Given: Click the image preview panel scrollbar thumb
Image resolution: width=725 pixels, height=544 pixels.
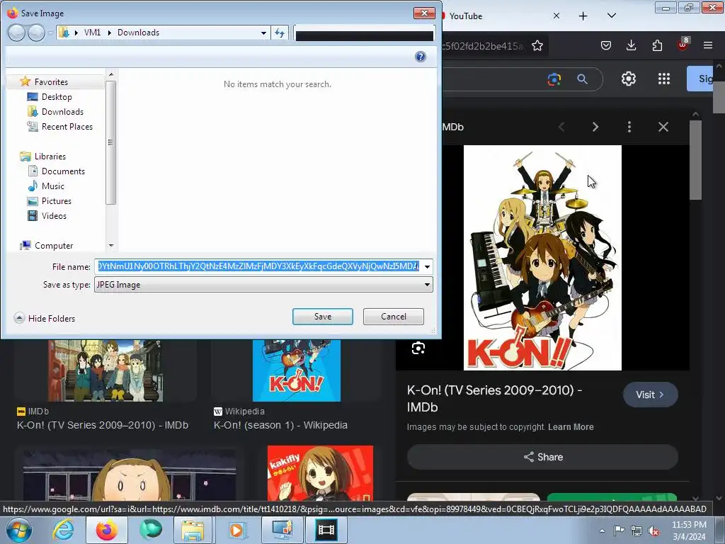Looking at the screenshot, I should click(x=695, y=160).
